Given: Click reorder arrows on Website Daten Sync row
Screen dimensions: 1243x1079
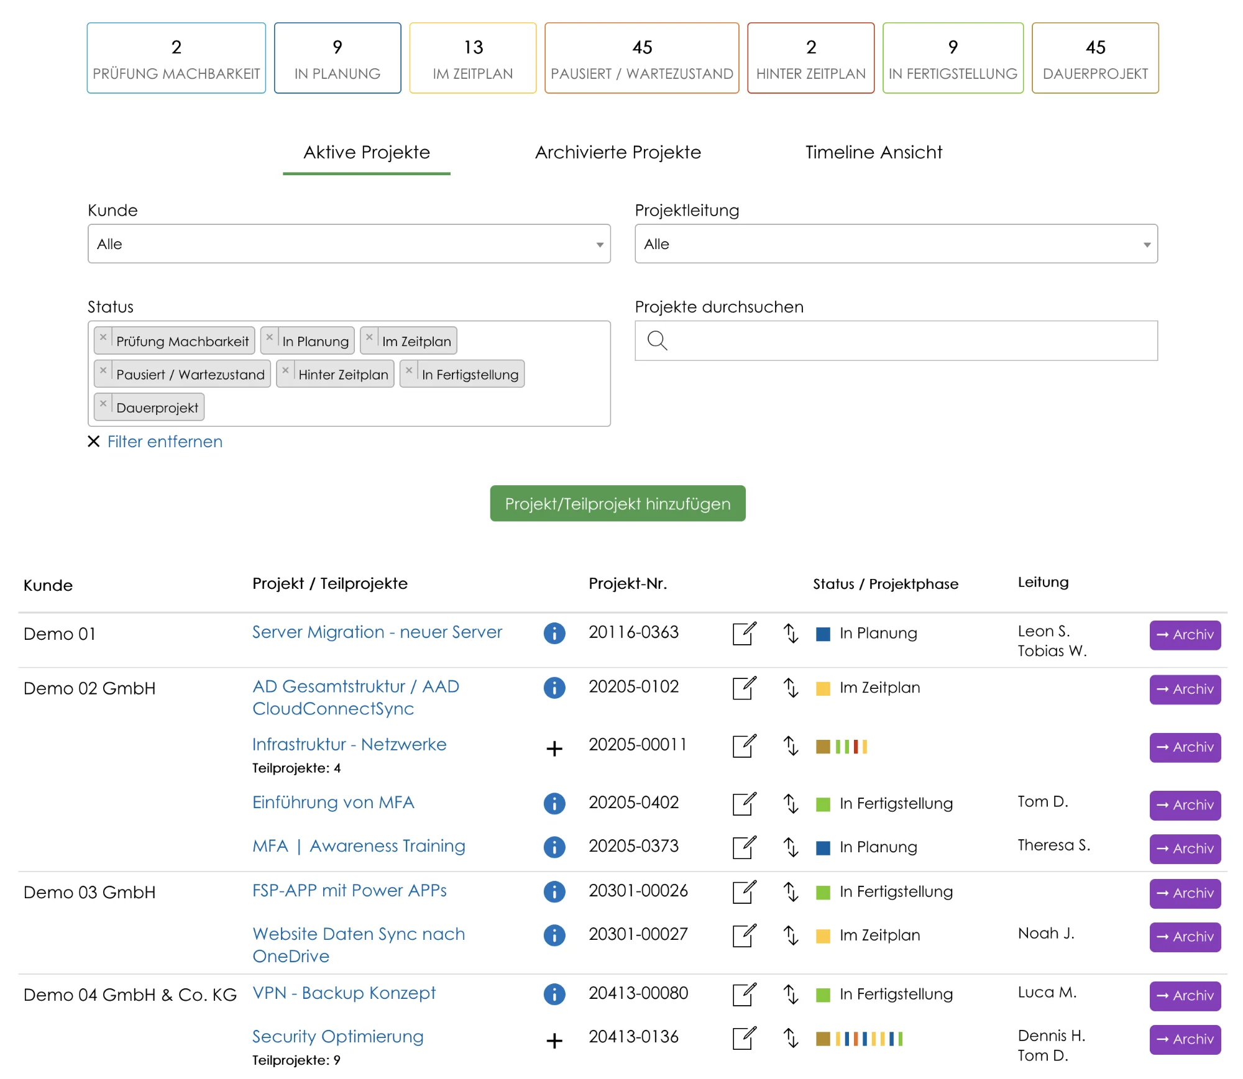Looking at the screenshot, I should pyautogui.click(x=790, y=935).
